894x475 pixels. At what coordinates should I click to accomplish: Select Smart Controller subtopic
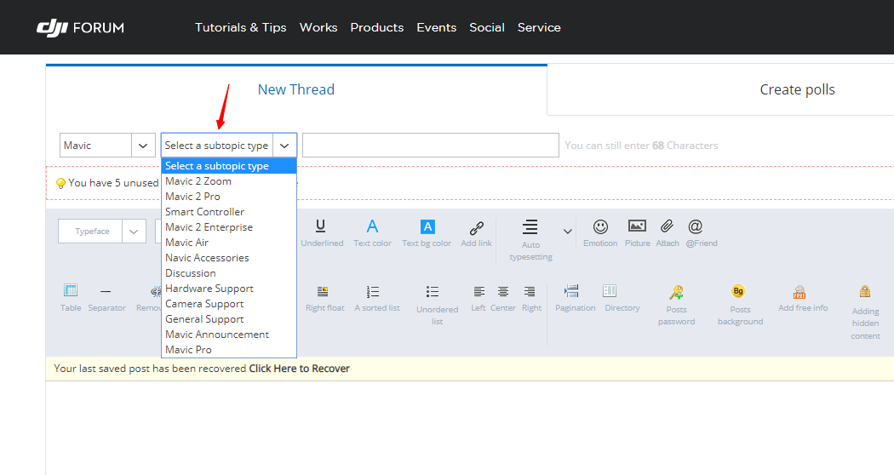[229, 212]
